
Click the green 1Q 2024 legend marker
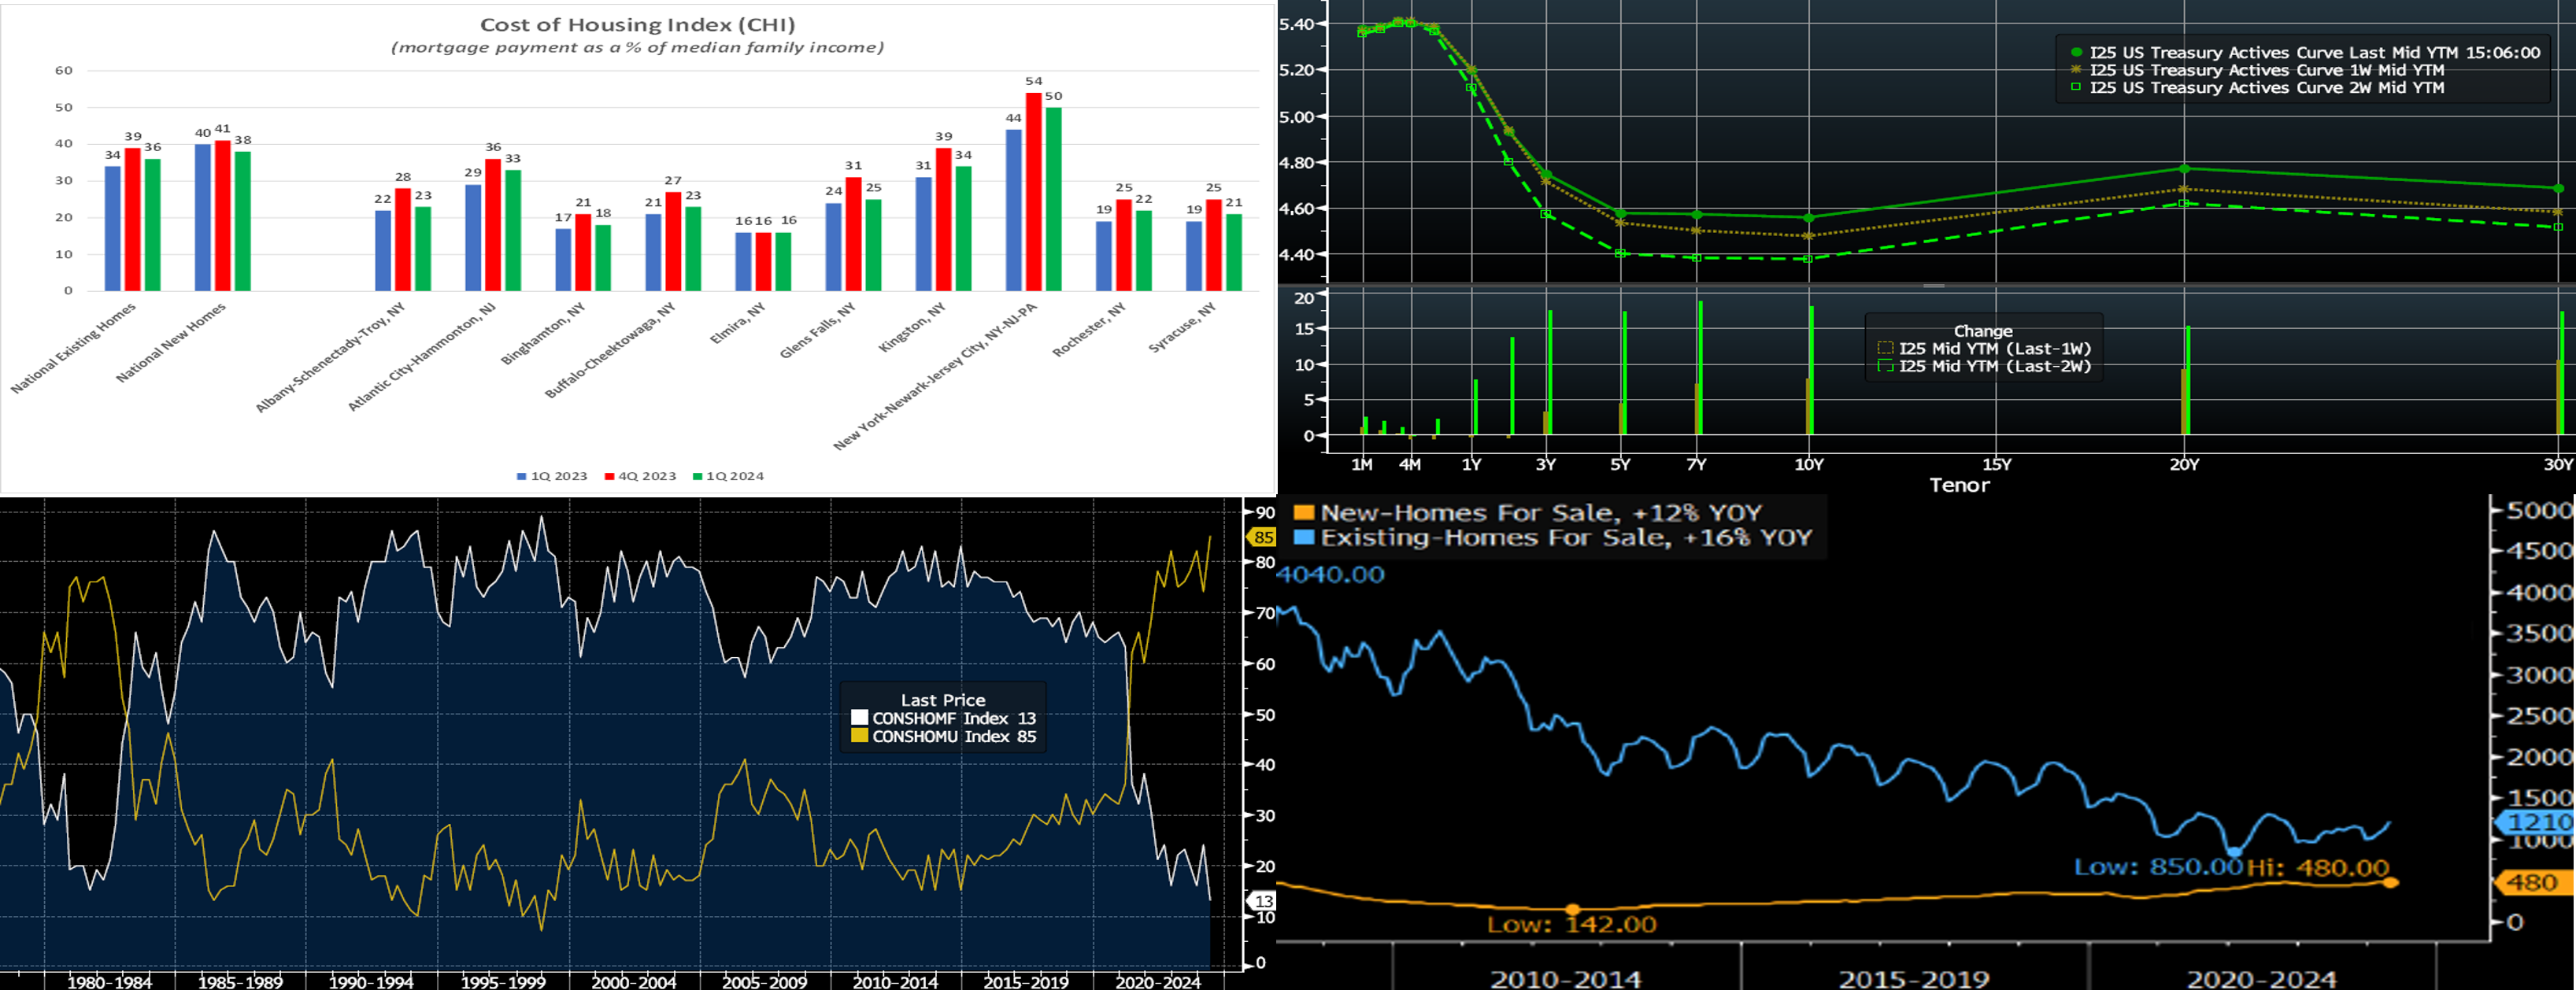[x=698, y=477]
